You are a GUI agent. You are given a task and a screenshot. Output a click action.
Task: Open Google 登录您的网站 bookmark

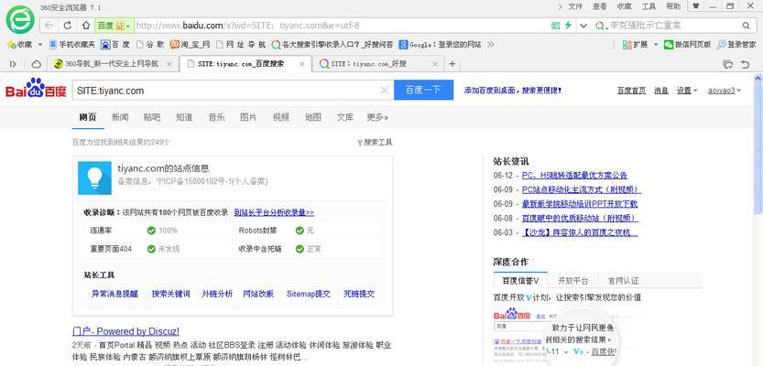click(440, 44)
